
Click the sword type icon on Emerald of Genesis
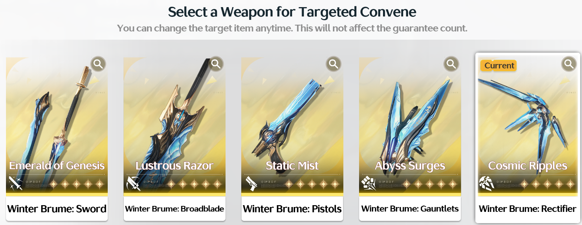coord(16,183)
